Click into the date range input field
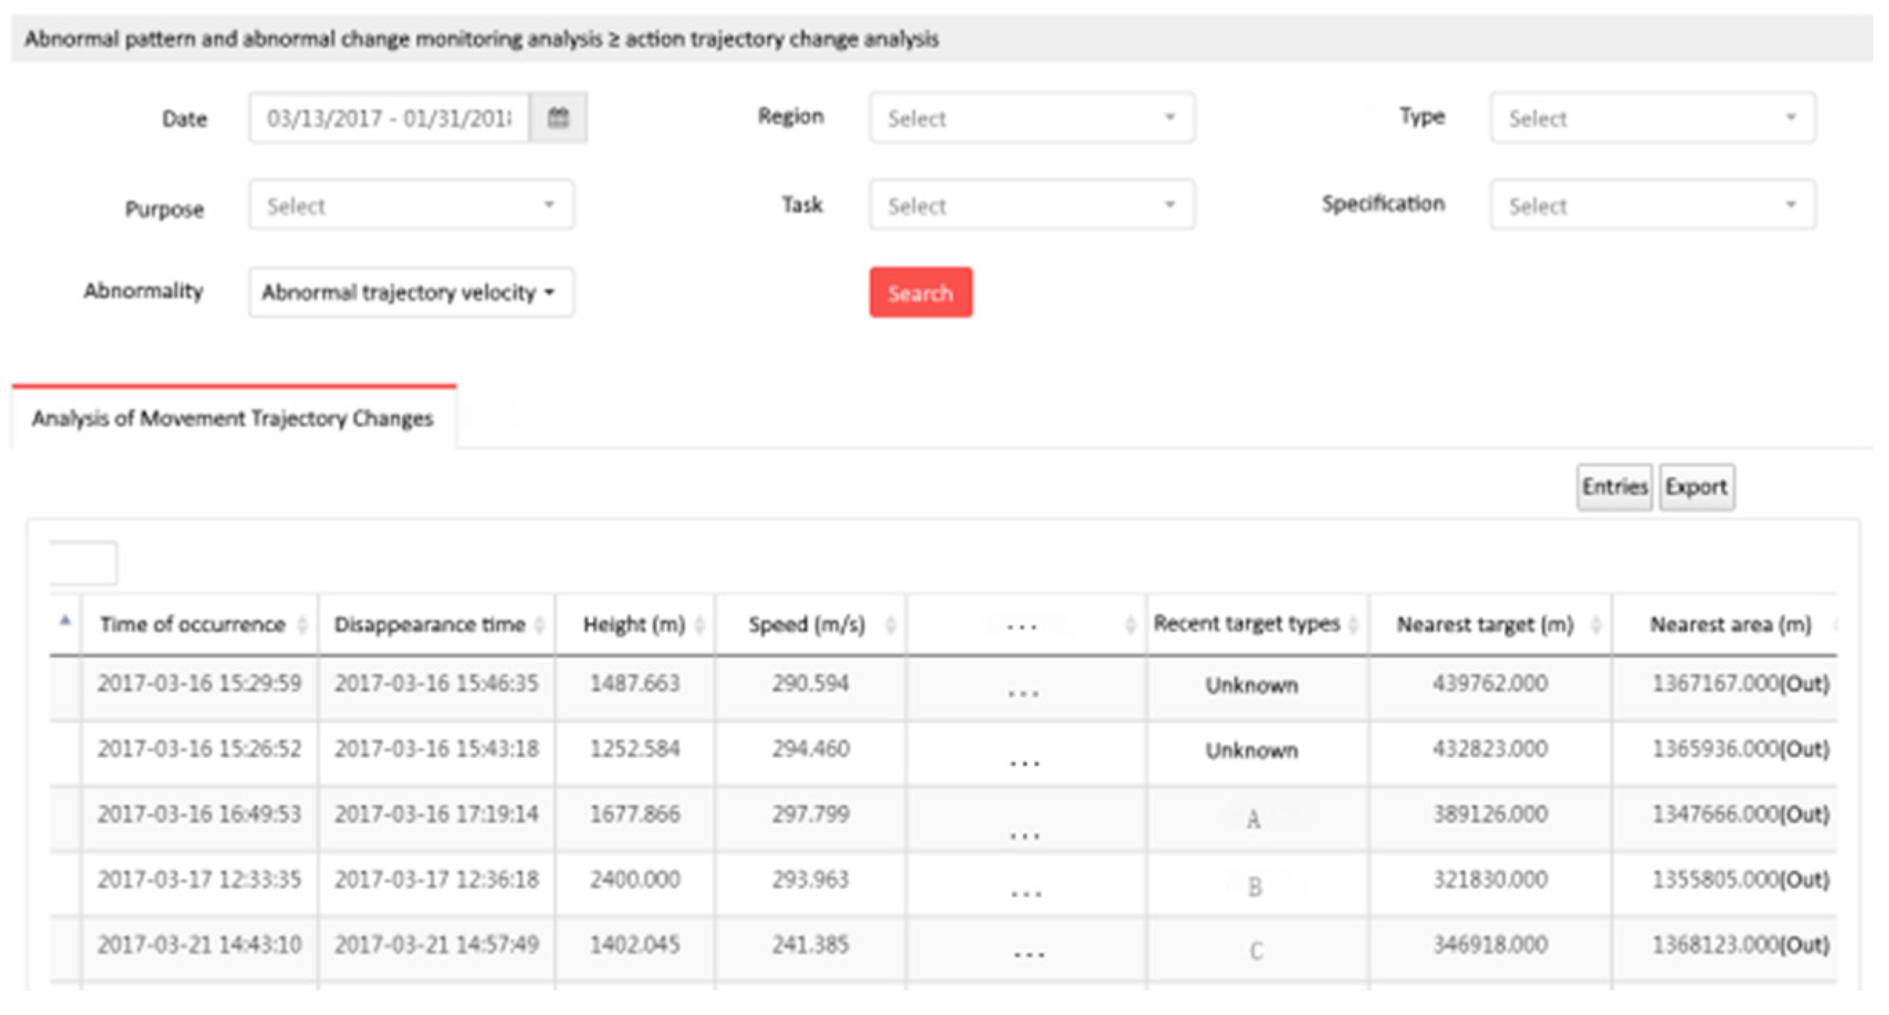Screen dimensions: 1889x1015 coord(388,118)
